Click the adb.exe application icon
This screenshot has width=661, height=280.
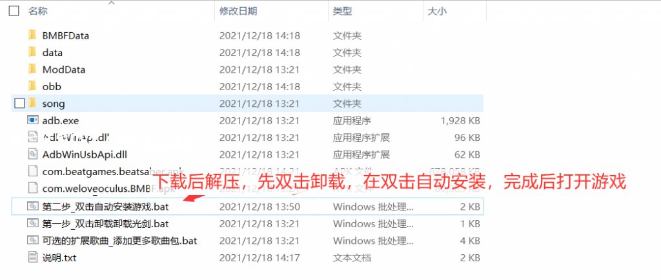click(33, 120)
